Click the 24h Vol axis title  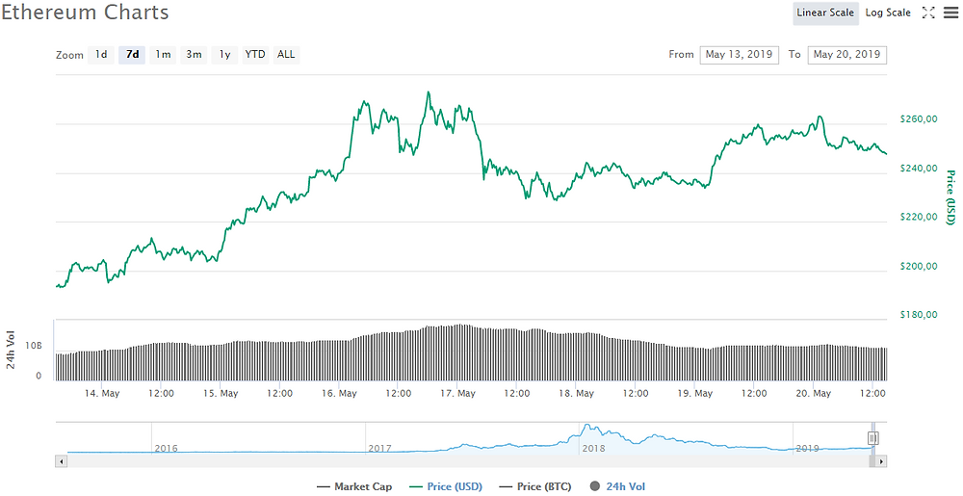point(11,352)
